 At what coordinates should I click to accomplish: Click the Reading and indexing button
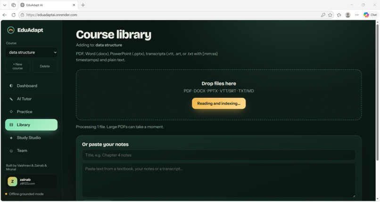219,103
